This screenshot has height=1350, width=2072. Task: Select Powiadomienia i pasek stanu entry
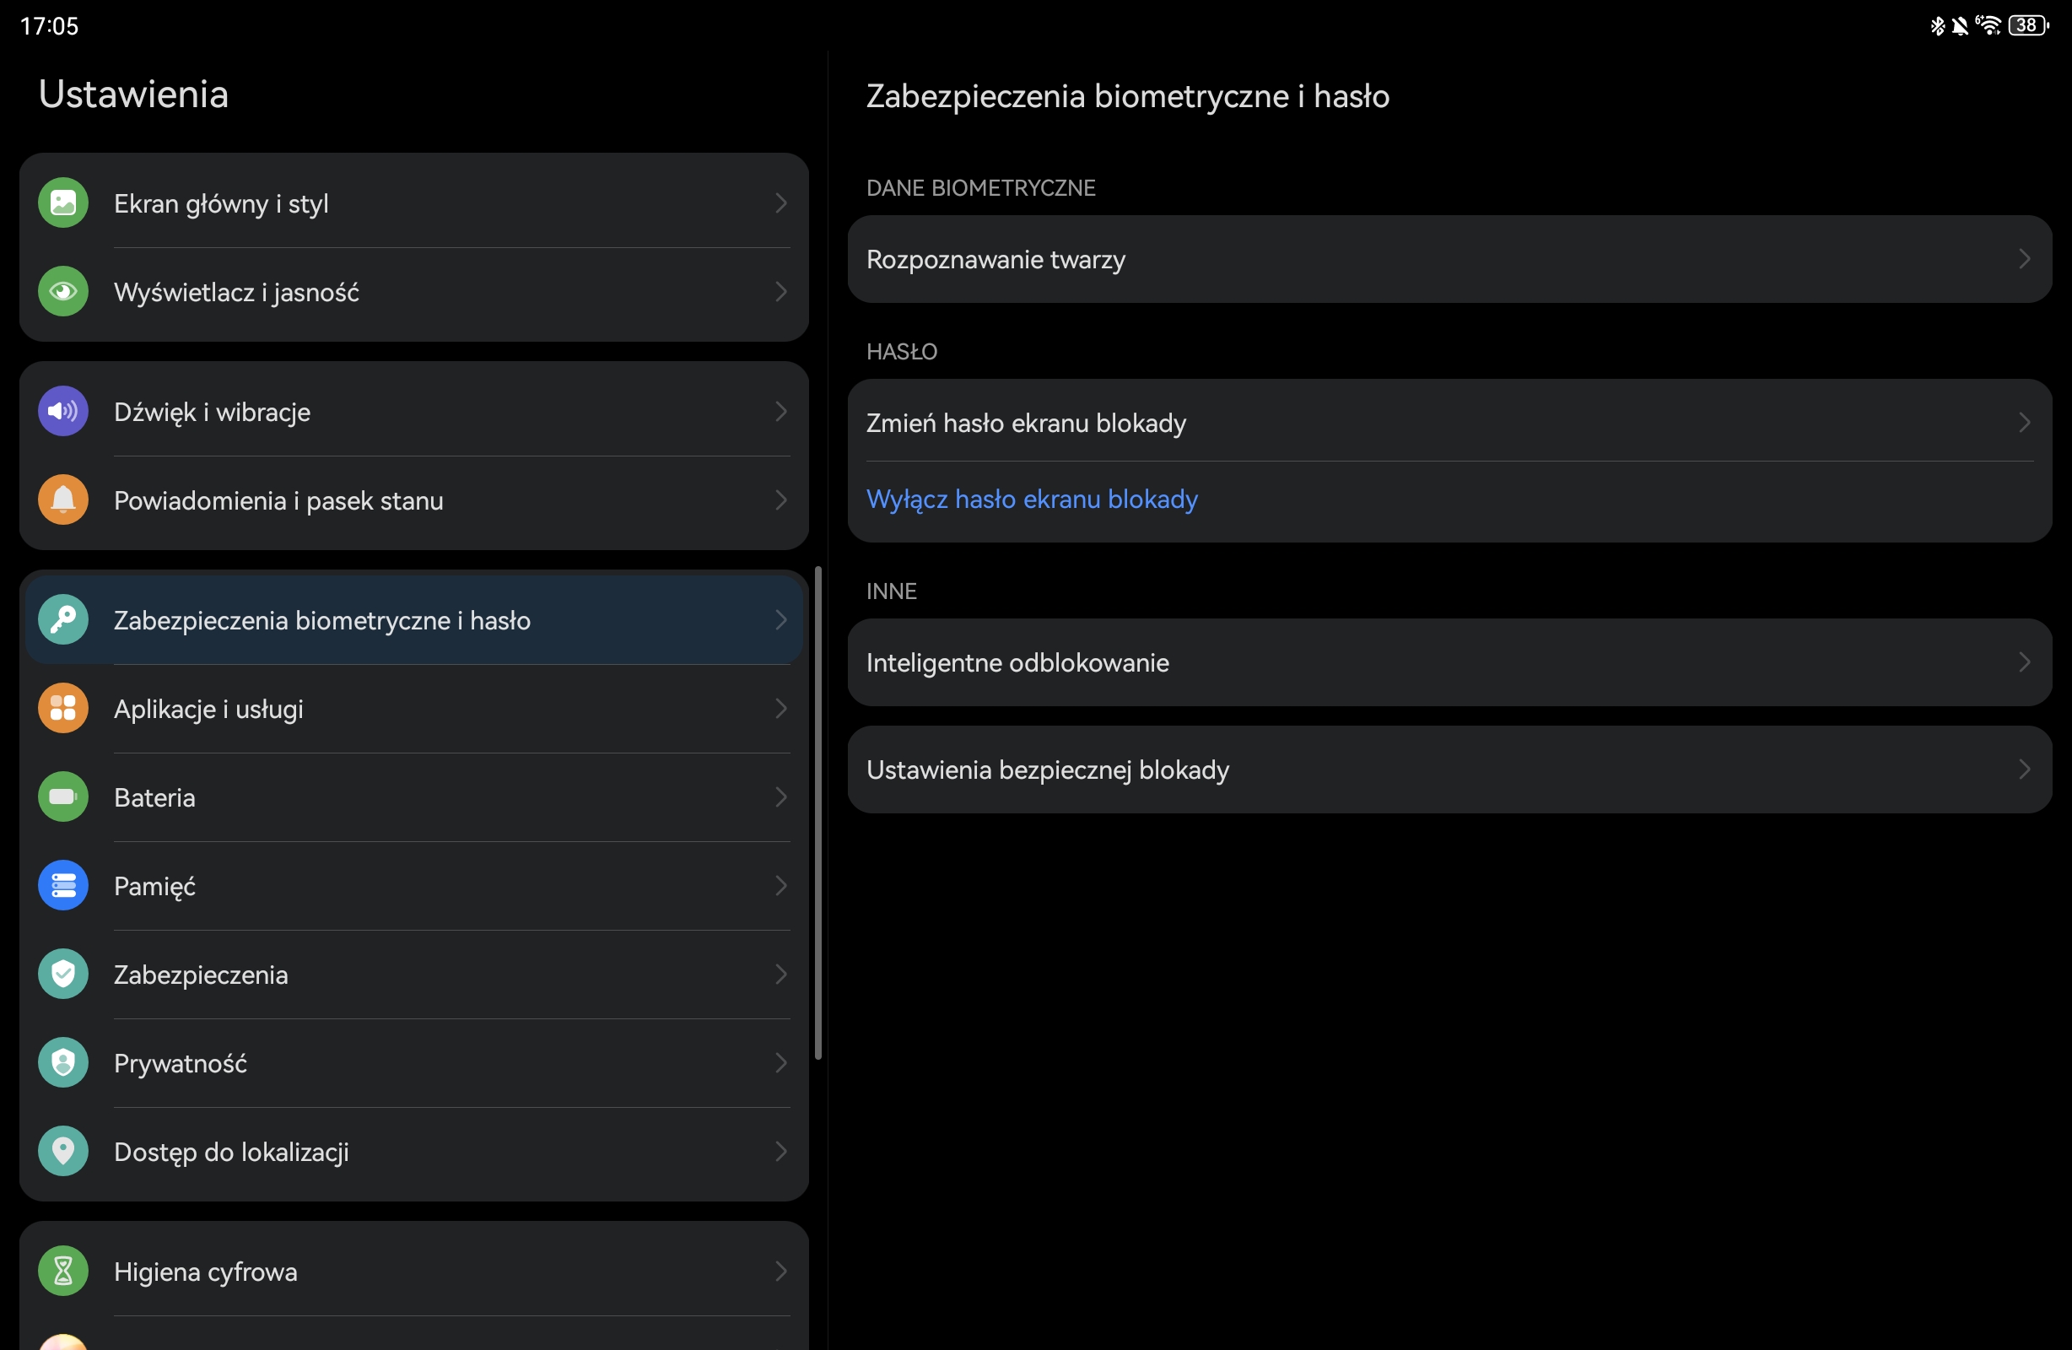click(x=413, y=500)
